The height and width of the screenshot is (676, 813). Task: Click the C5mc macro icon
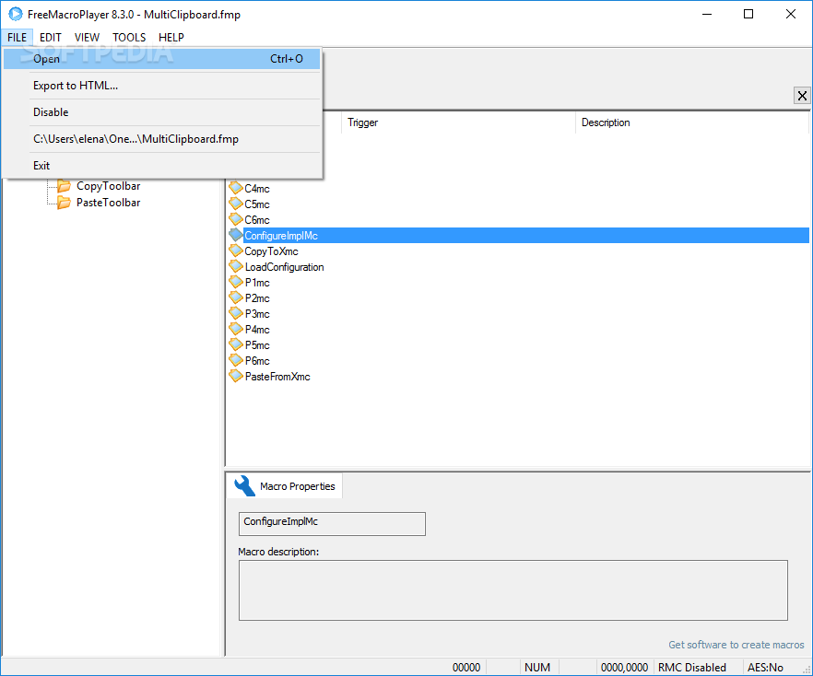pyautogui.click(x=236, y=204)
